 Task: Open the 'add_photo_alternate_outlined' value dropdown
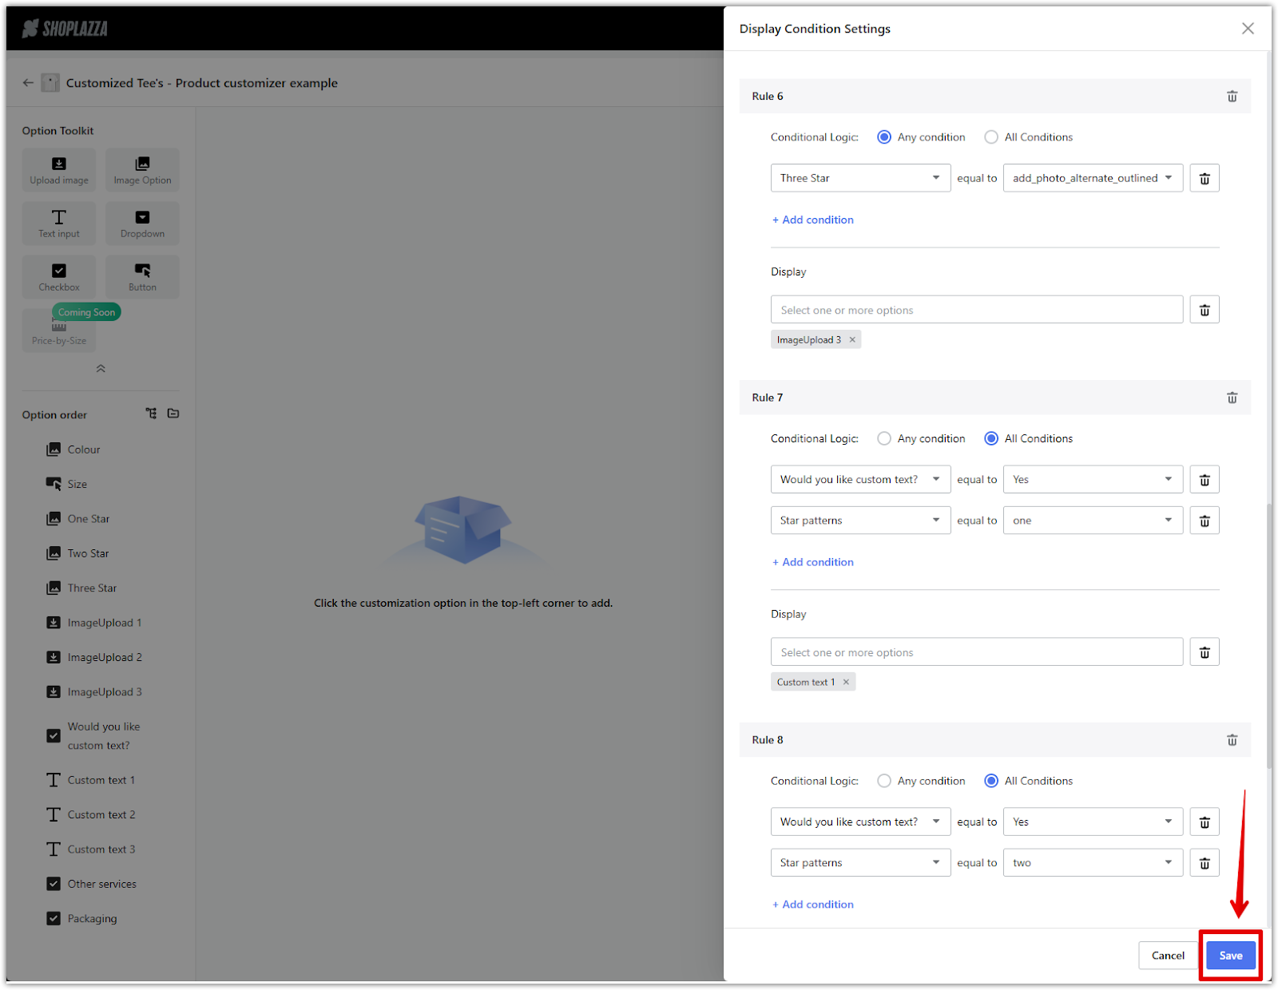1092,178
